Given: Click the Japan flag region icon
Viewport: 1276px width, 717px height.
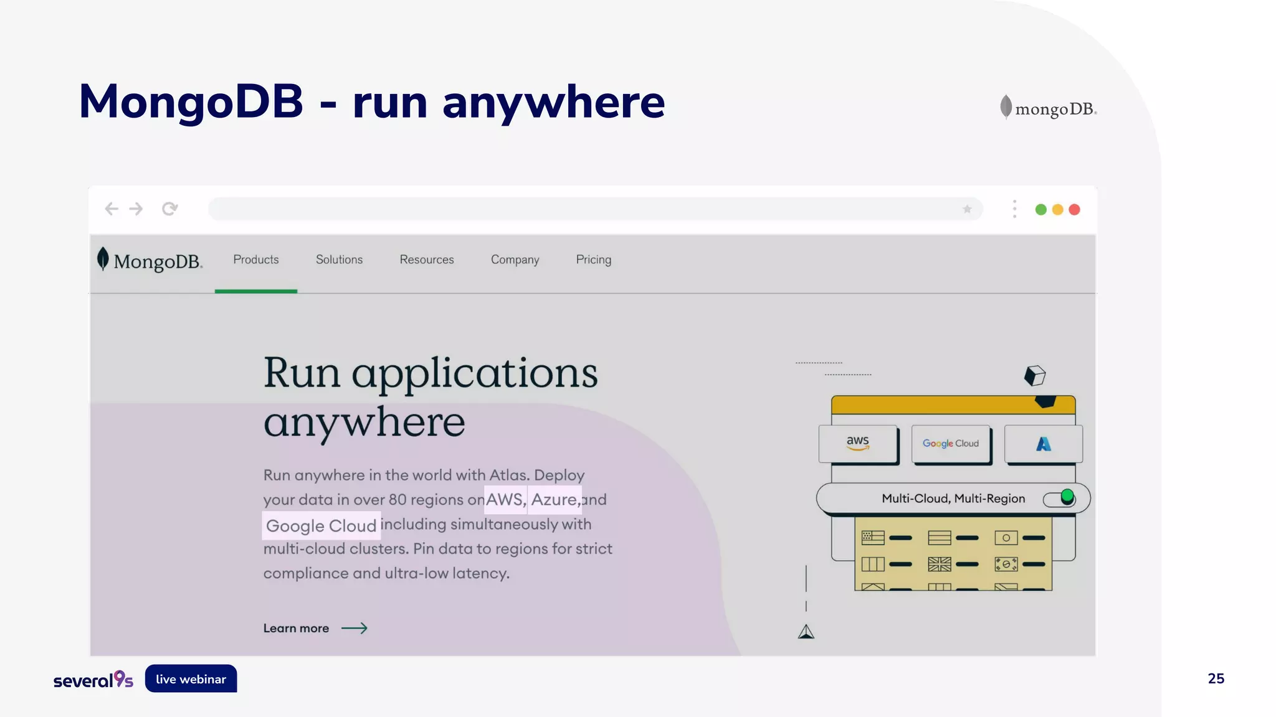Looking at the screenshot, I should pyautogui.click(x=1006, y=538).
